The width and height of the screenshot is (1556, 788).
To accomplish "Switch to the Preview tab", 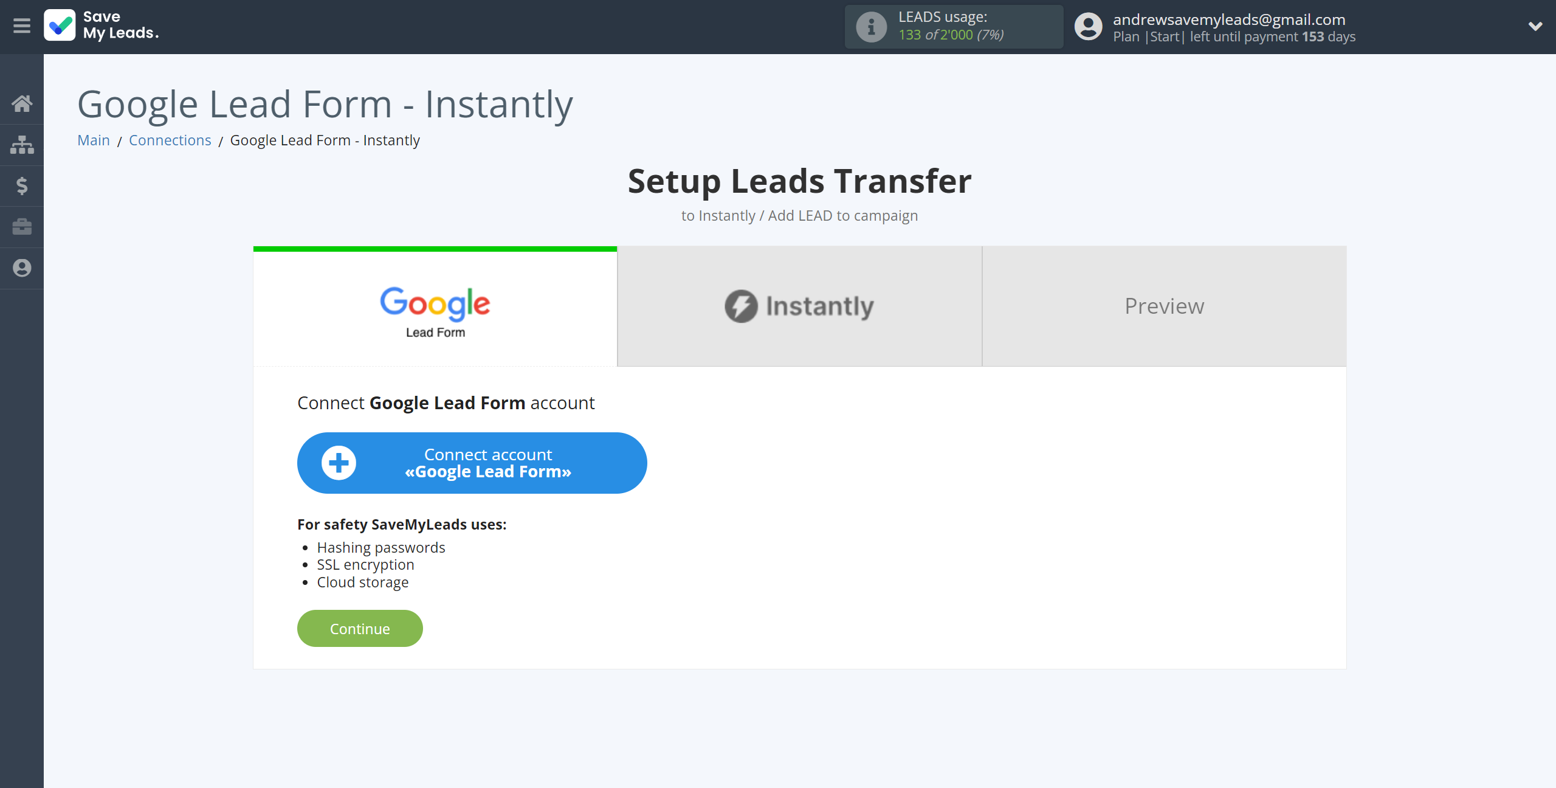I will tap(1164, 306).
